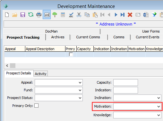Open the Word document merge icon
Viewport: 163px width, 121px height.
tap(146, 15)
